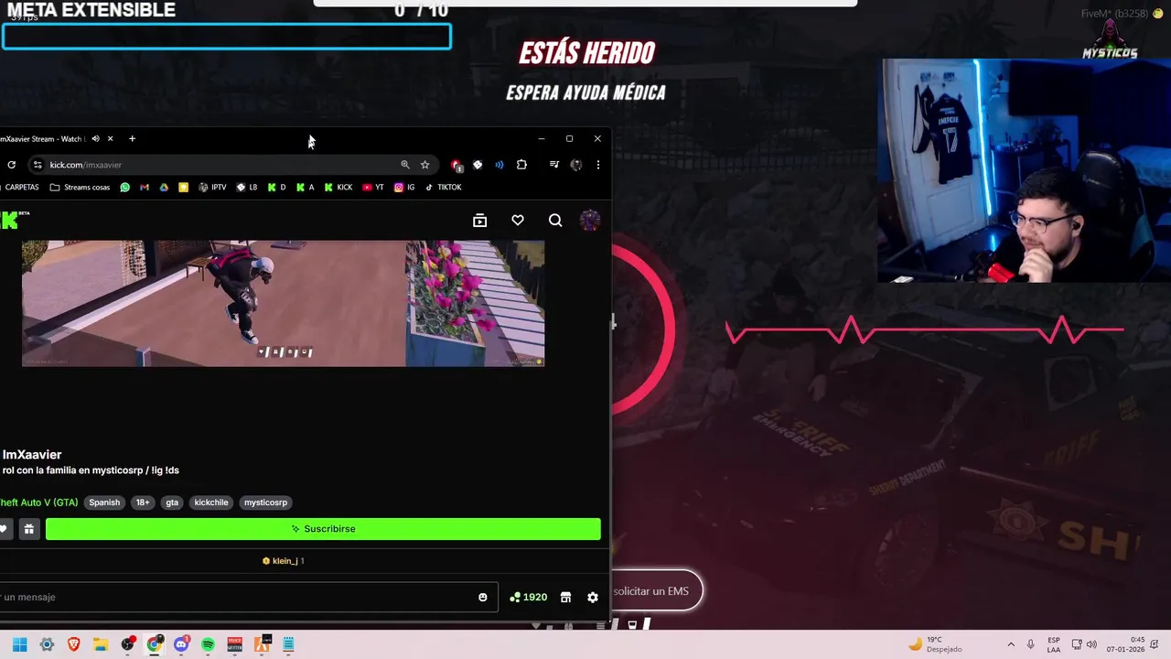
Task: Select the gta tag
Action: [x=172, y=502]
